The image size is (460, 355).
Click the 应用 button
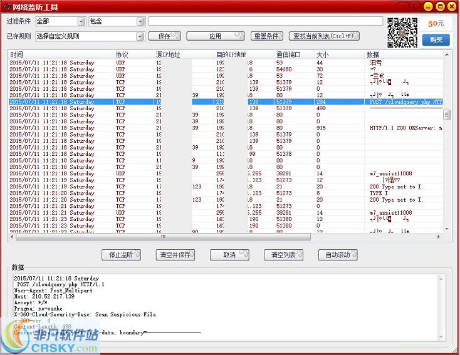216,36
